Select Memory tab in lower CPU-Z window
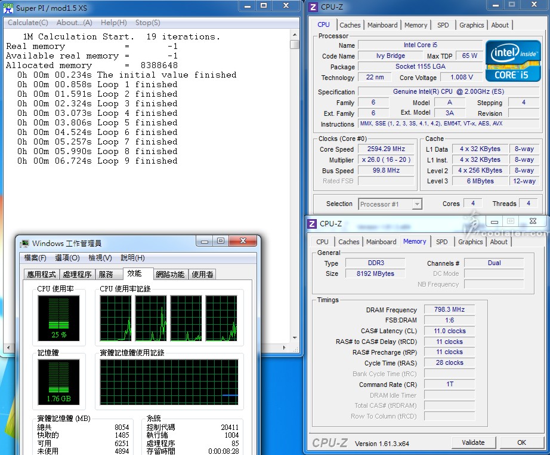 click(x=415, y=241)
